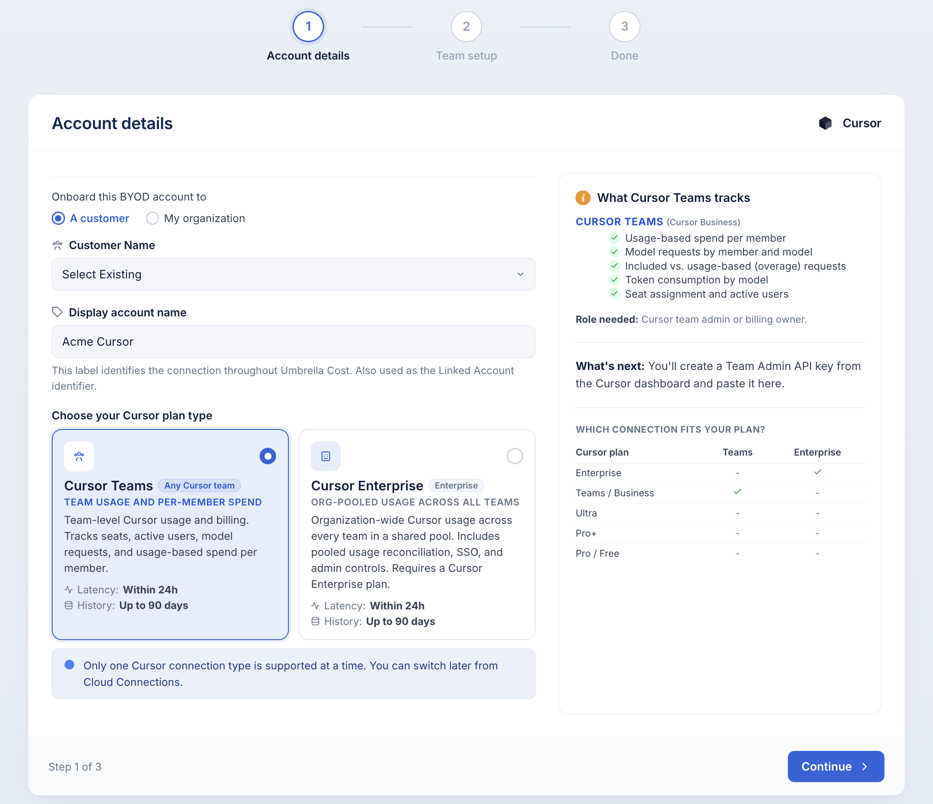Choose the Cursor Teams plan radio button
This screenshot has width=933, height=804.
tap(268, 456)
